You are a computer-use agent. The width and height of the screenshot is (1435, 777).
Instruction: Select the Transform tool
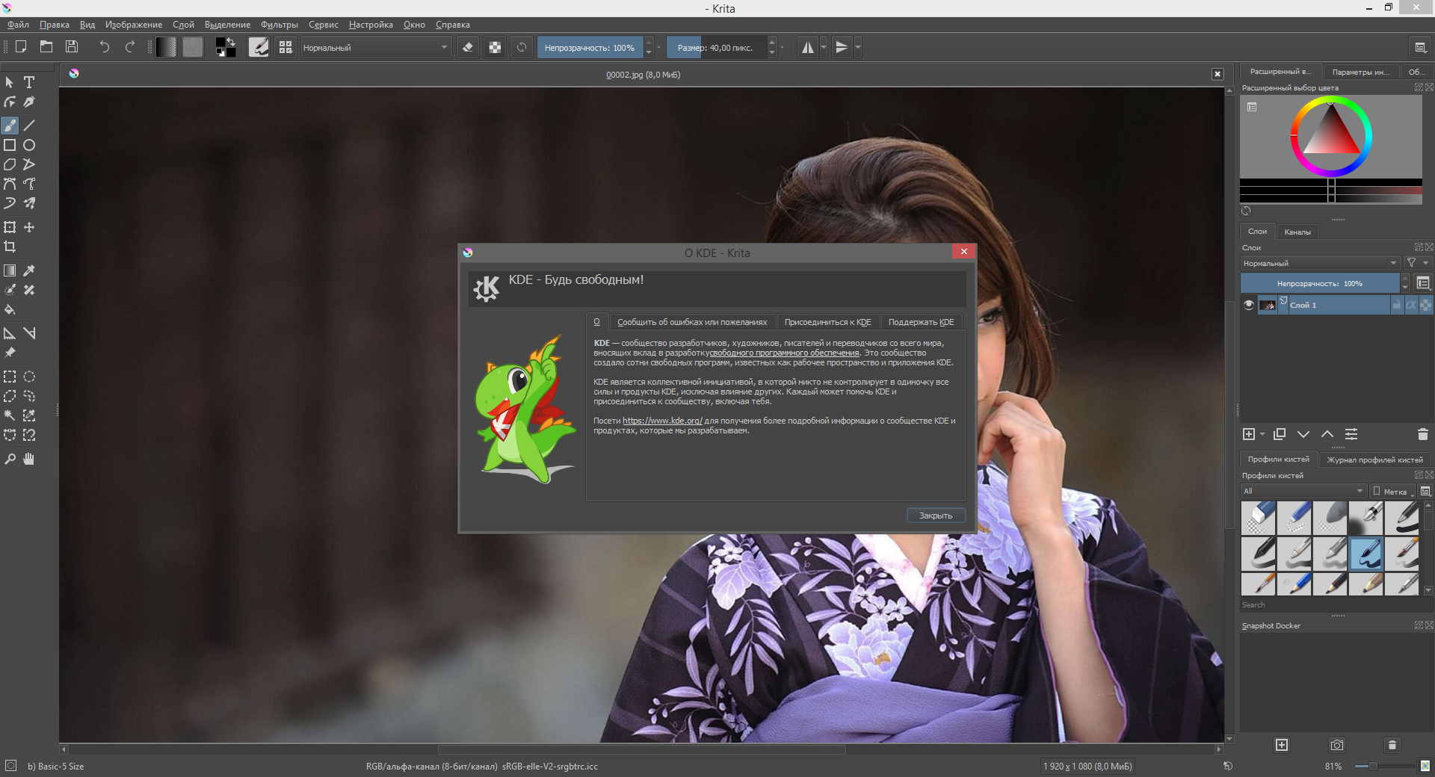coord(10,227)
